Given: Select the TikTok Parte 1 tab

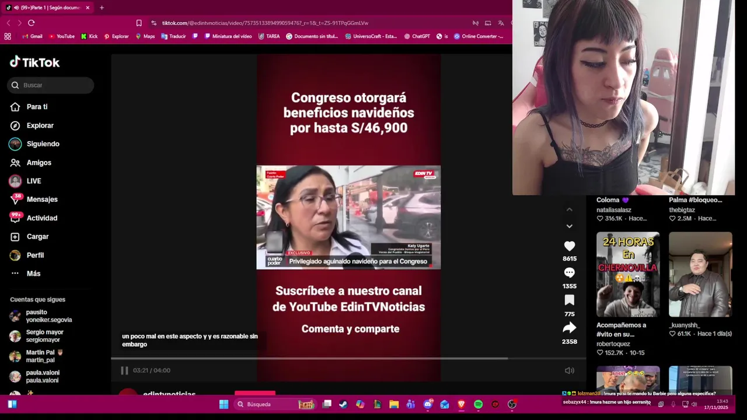Looking at the screenshot, I should [48, 8].
